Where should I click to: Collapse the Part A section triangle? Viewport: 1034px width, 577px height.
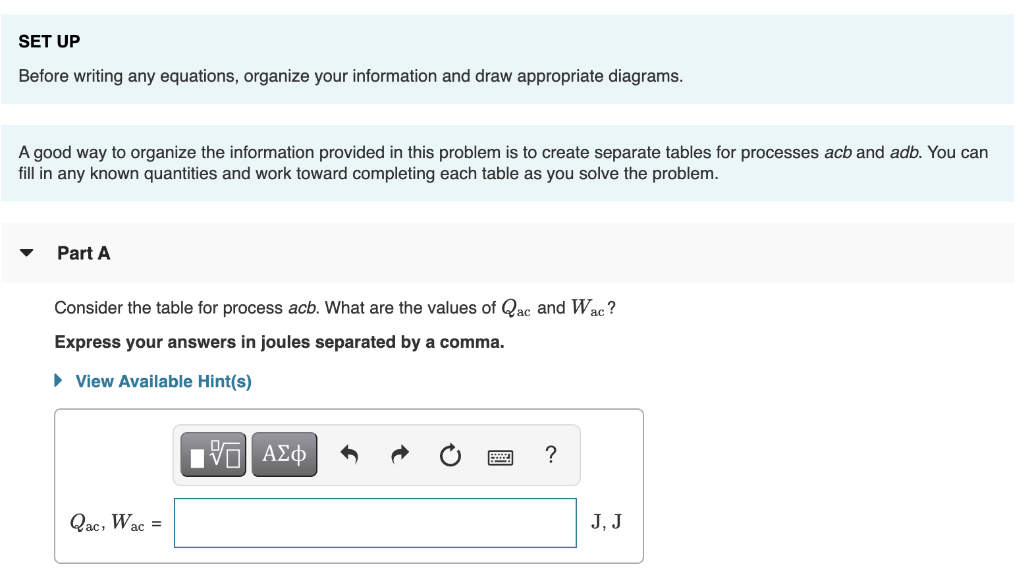(26, 253)
